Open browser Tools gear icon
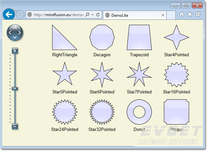 pos(197,14)
